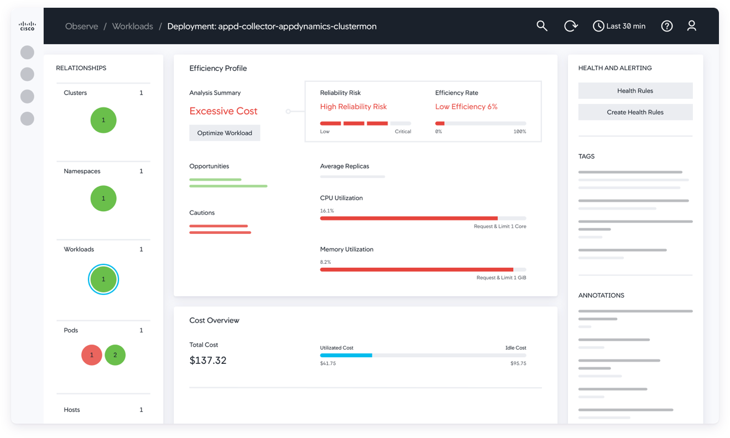Click Request & Limit 1 Core text

tap(500, 226)
